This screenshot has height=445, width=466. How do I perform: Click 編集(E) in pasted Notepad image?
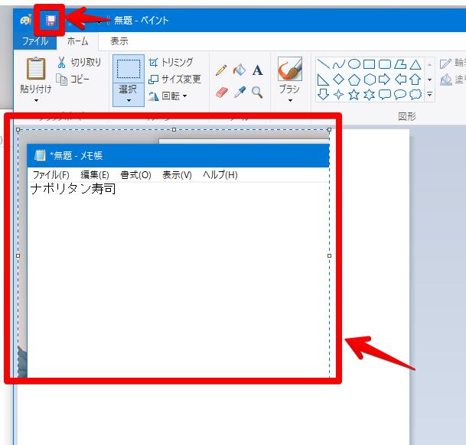pyautogui.click(x=95, y=174)
